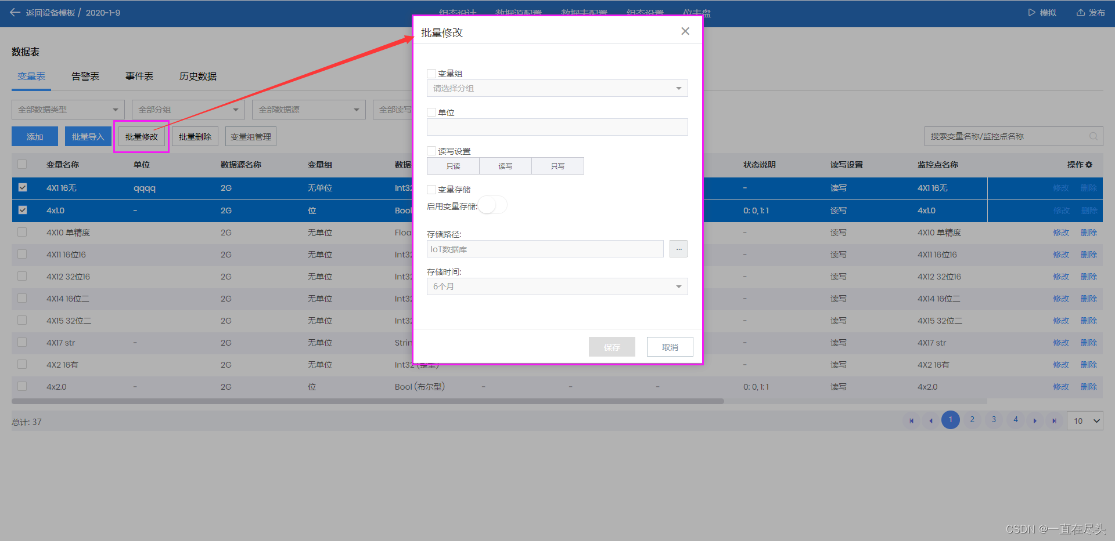Viewport: 1115px width, 541px height.
Task: Uncheck the 4X1 16无 row checkbox
Action: [x=23, y=187]
